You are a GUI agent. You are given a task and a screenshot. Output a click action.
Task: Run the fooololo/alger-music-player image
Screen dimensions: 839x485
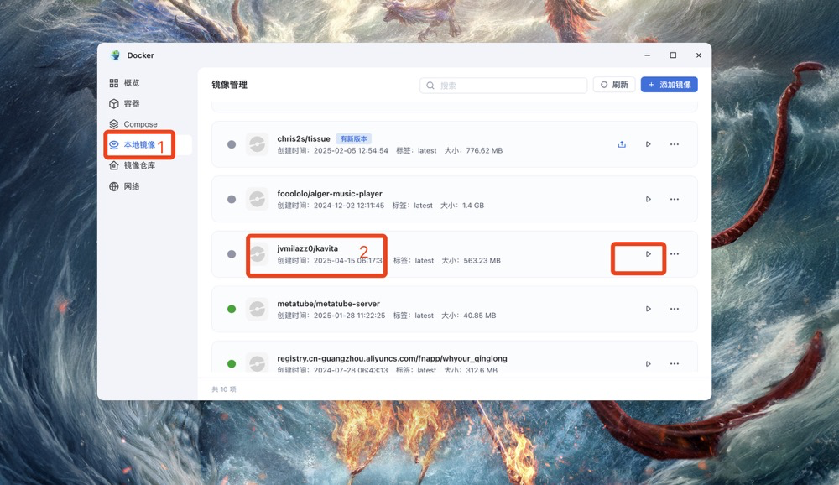pos(648,199)
